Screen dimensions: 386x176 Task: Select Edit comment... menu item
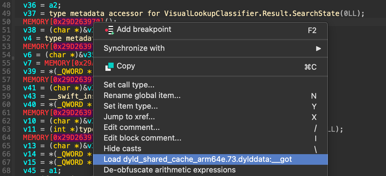pyautogui.click(x=131, y=128)
